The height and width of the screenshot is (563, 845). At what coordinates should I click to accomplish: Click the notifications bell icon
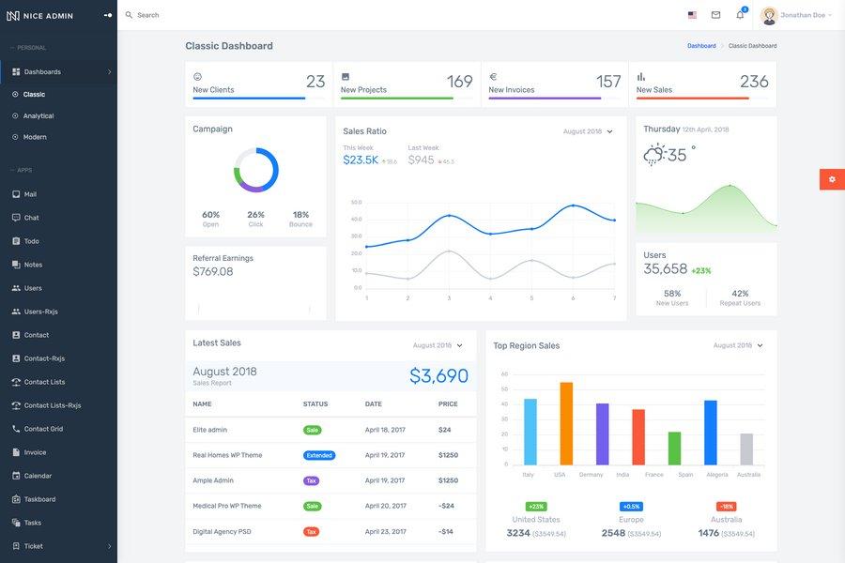click(x=738, y=12)
